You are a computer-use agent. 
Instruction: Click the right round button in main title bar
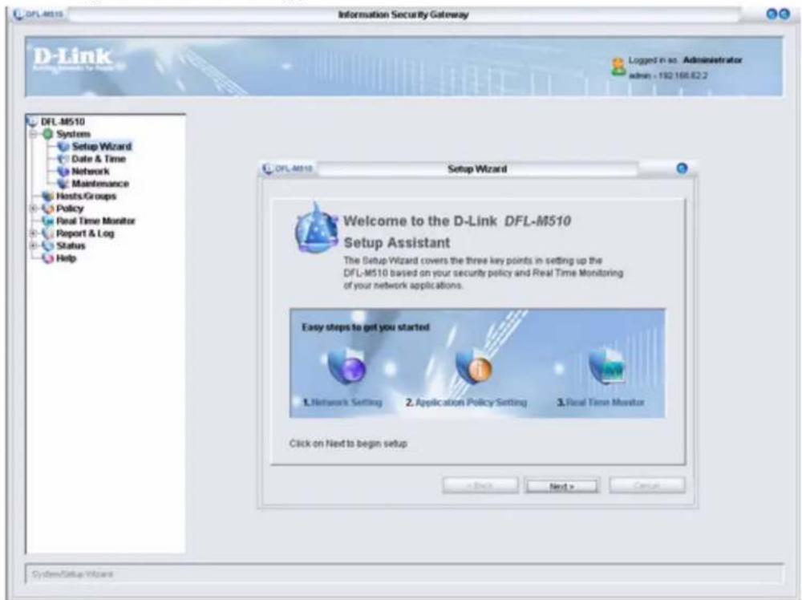(784, 14)
